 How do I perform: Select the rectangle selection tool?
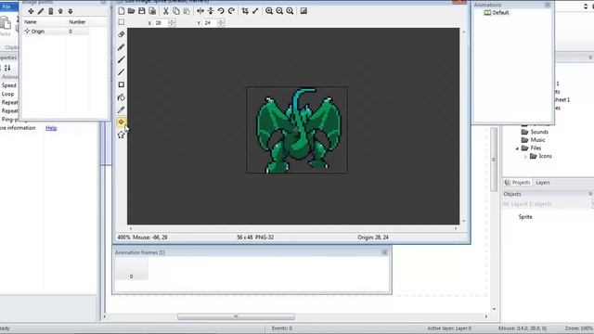(122, 22)
